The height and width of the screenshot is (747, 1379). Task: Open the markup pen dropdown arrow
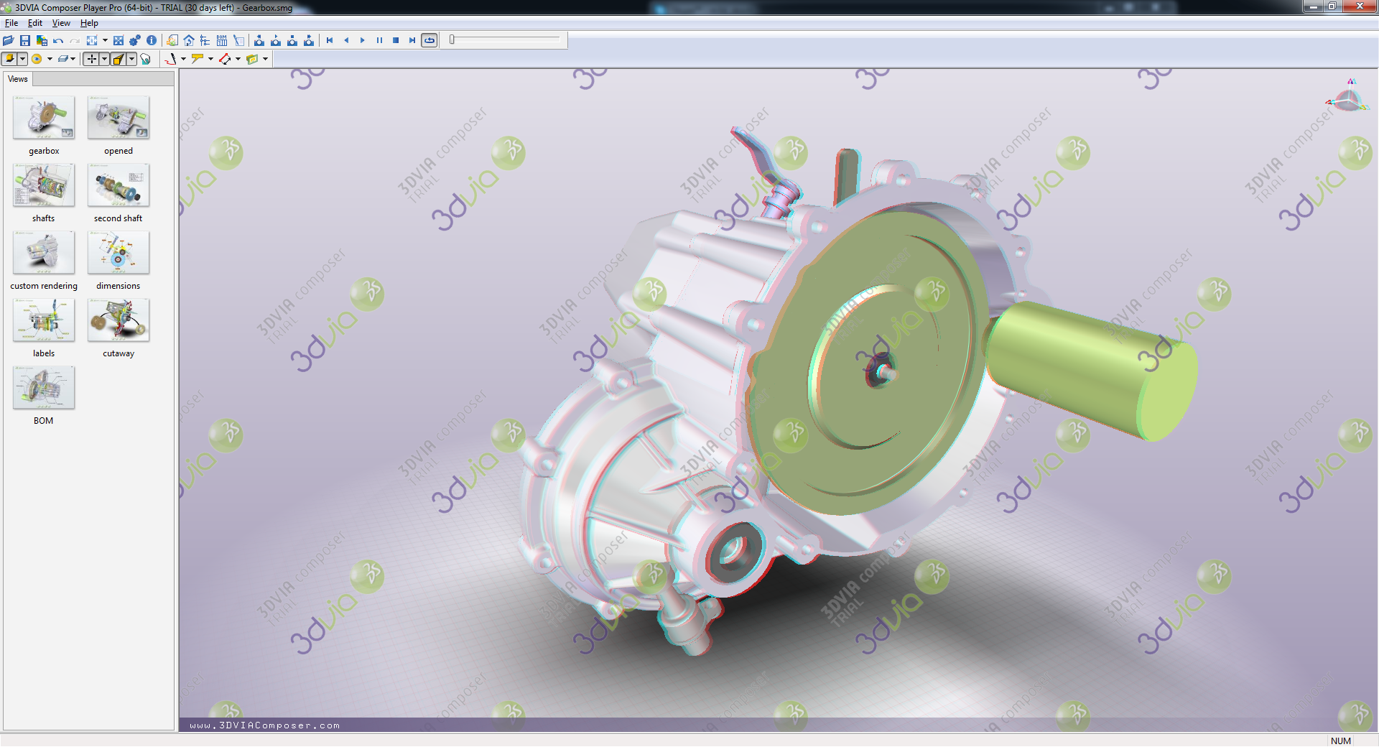(183, 60)
